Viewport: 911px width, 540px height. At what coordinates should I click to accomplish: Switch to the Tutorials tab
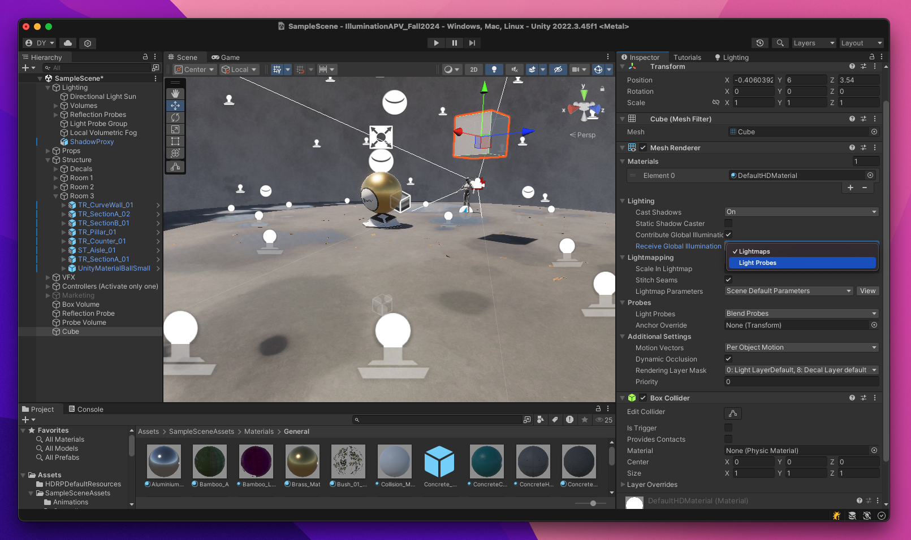(687, 57)
